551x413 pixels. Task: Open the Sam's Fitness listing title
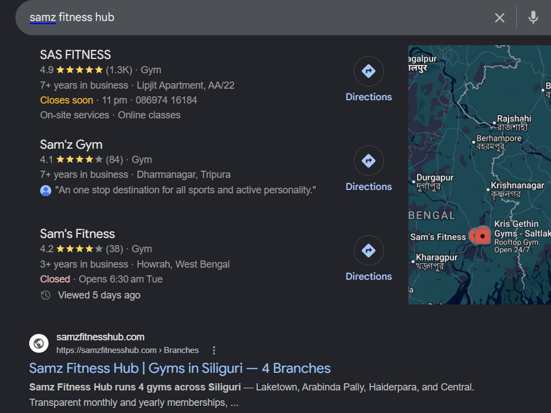pos(77,234)
